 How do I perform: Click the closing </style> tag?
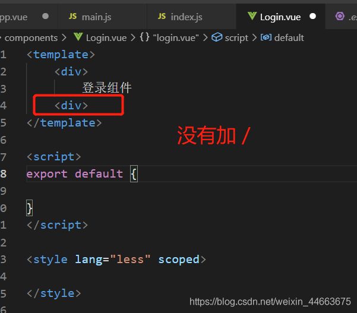[x=54, y=293]
